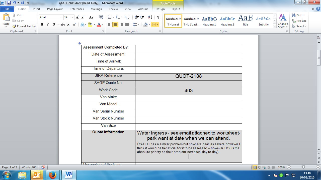Check proofing errors in status bar
Viewport: 321px width, 180px height.
click(x=43, y=167)
